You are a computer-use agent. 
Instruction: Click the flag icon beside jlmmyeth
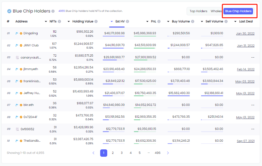click(x=17, y=69)
